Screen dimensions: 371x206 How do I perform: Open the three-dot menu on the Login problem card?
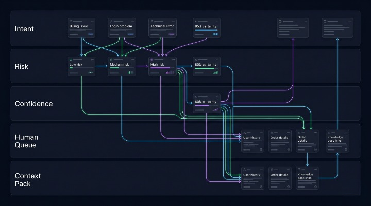(x=133, y=21)
